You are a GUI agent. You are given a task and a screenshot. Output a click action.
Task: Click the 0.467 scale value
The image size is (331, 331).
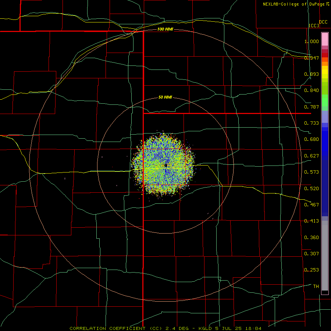point(312,205)
